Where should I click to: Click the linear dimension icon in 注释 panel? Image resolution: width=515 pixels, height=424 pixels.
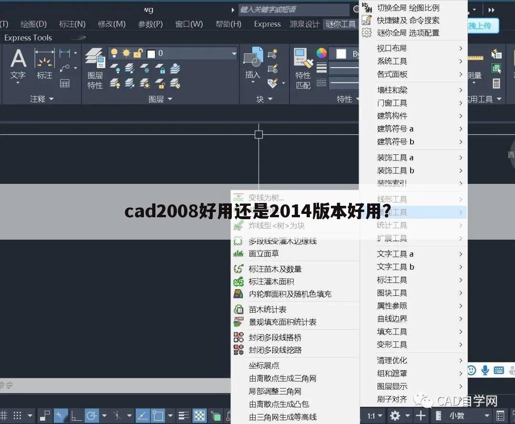coord(65,52)
